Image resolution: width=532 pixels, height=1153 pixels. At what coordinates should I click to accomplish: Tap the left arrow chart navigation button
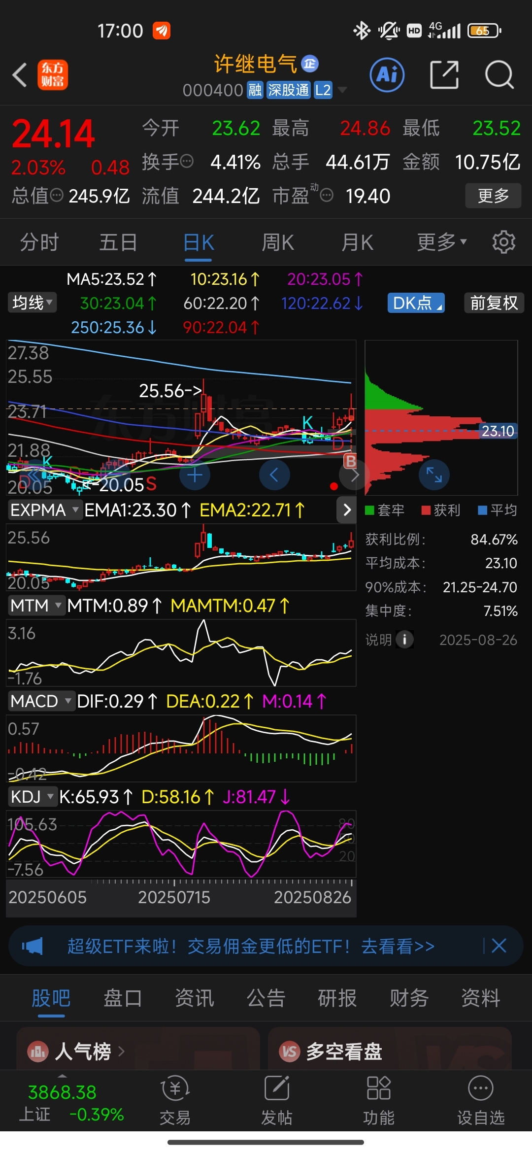[x=274, y=475]
